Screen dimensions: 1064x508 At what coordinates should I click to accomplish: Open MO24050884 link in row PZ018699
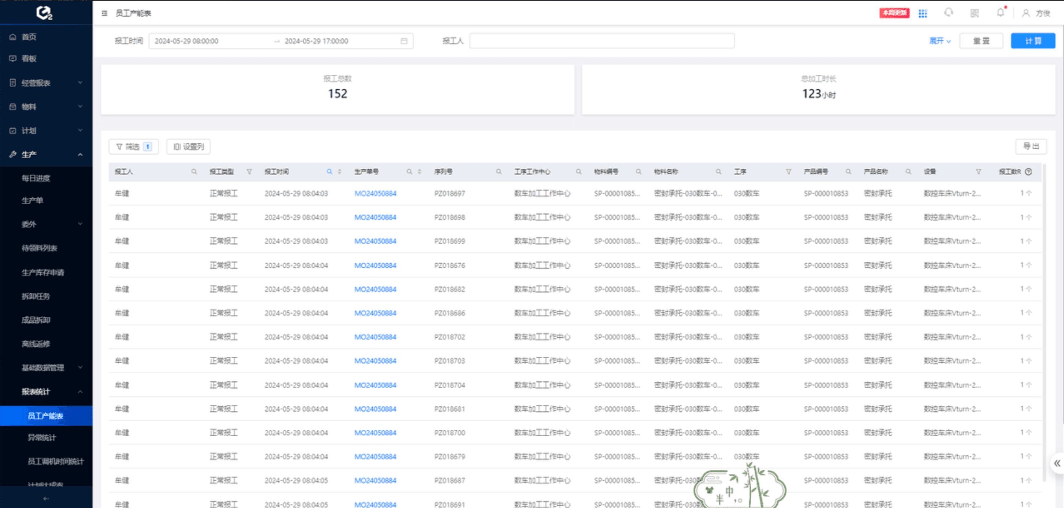(x=375, y=241)
